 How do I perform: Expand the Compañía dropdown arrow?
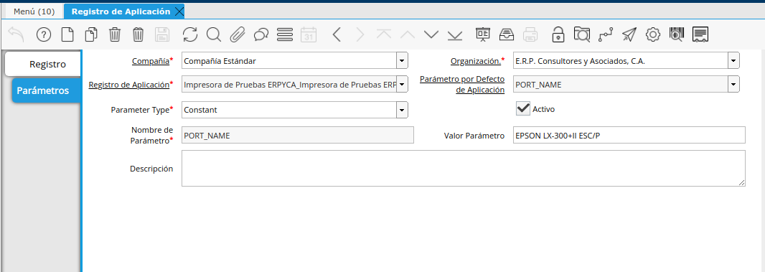coord(402,61)
